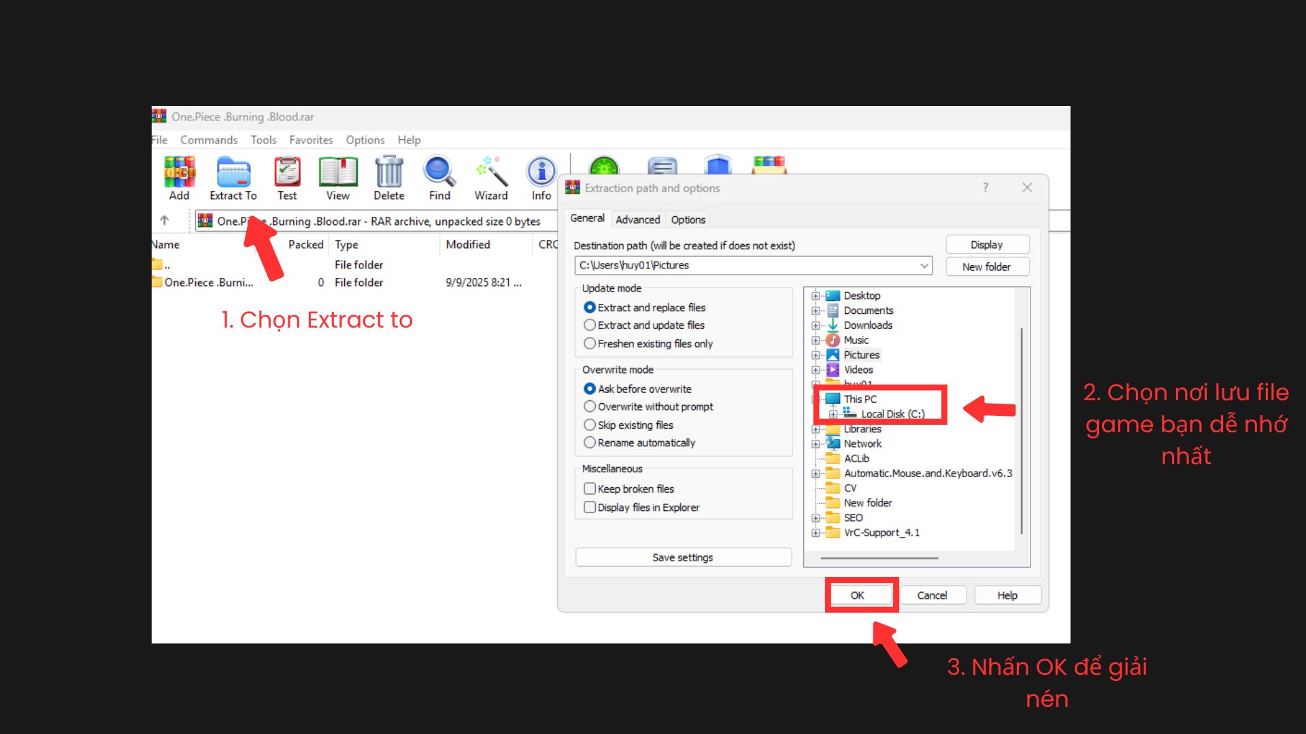The width and height of the screenshot is (1306, 734).
Task: Click the Downloads arrow icon in folder tree
Action: (833, 326)
